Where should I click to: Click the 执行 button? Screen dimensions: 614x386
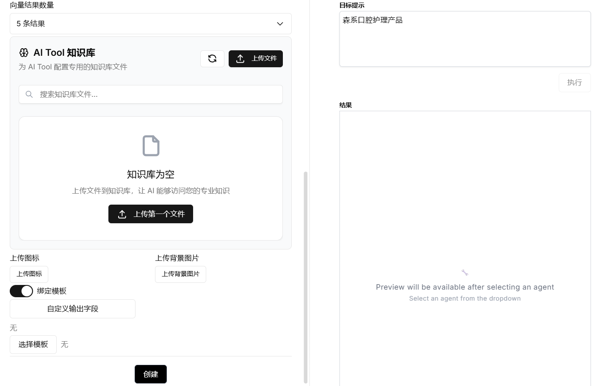574,82
